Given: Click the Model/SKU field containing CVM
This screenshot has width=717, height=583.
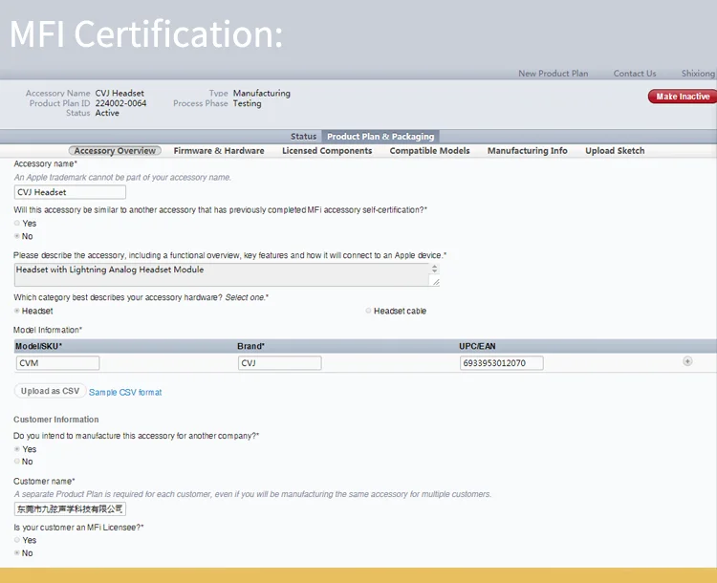Looking at the screenshot, I should (x=57, y=363).
